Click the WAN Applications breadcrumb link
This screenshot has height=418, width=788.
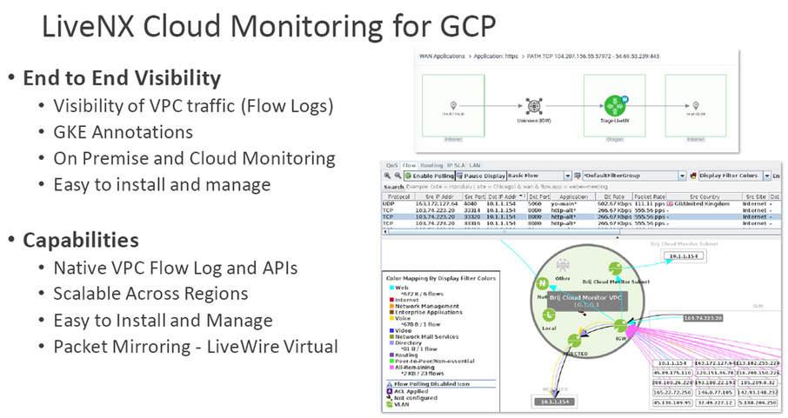point(442,56)
